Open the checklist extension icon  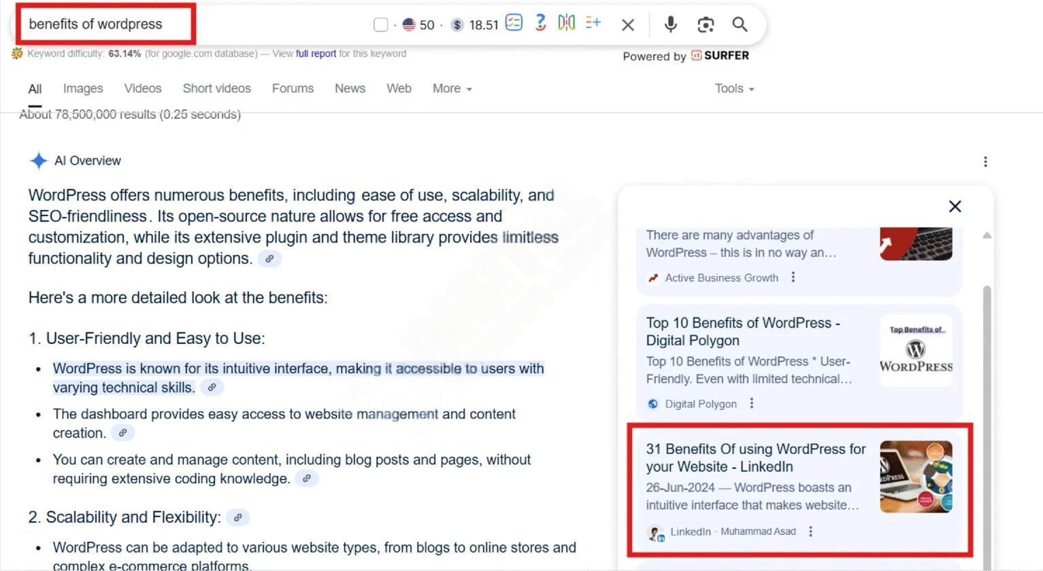pos(514,23)
